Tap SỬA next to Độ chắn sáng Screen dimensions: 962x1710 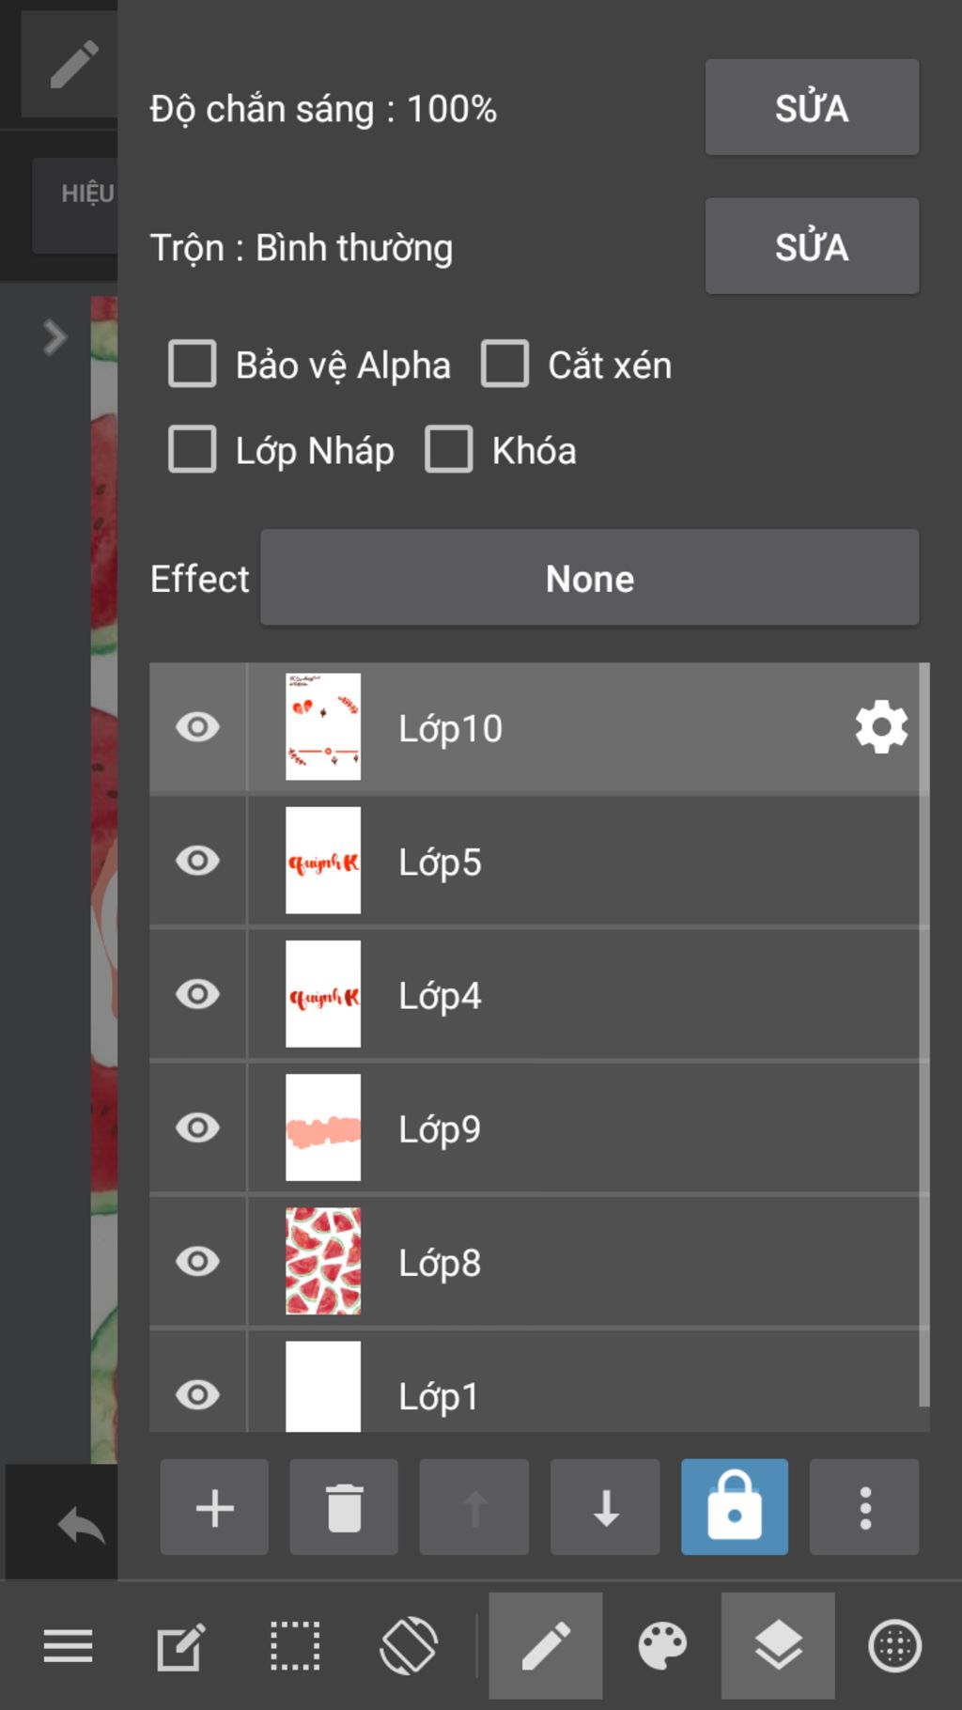pos(812,107)
